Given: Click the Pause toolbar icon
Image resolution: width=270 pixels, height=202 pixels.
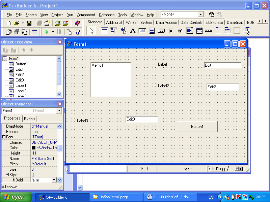Looking at the screenshot, I should pyautogui.click(x=59, y=32).
